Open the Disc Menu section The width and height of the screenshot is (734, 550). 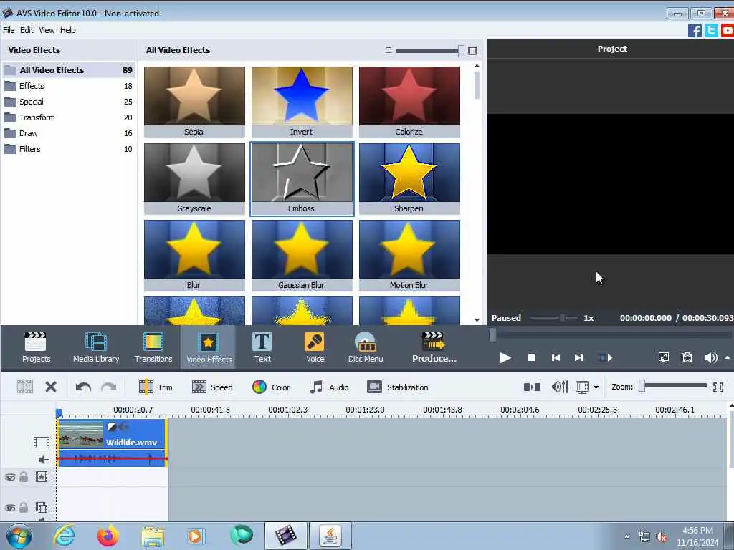point(366,347)
